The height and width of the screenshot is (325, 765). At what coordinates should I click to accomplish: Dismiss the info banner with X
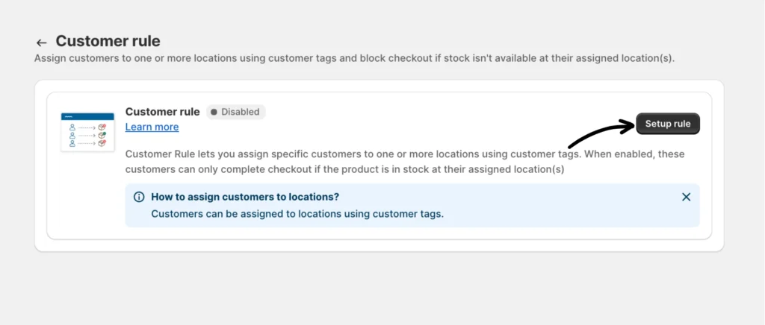[686, 197]
